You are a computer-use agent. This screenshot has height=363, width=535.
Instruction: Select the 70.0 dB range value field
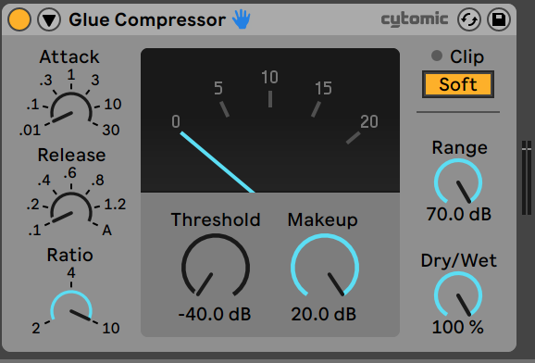(x=458, y=214)
